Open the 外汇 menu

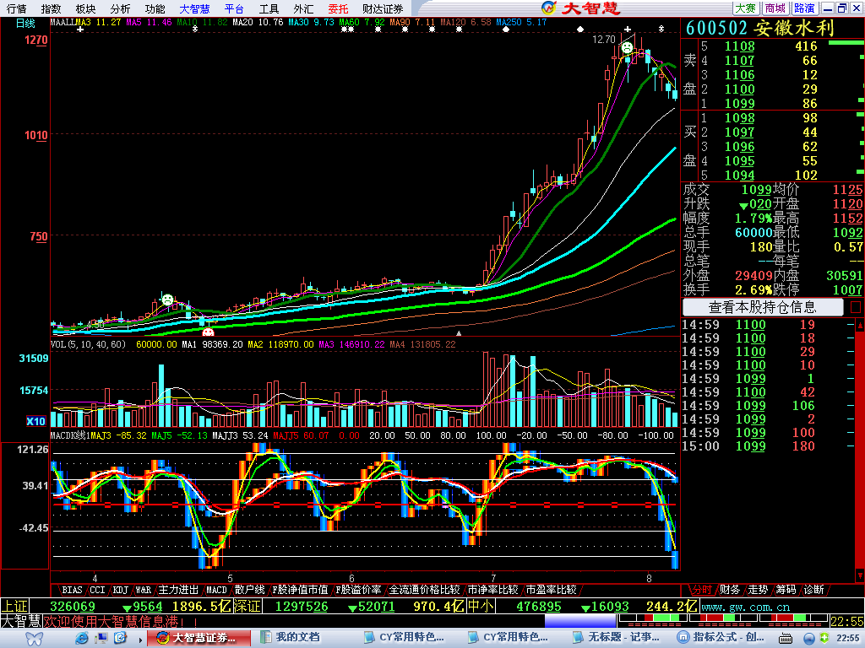point(303,8)
